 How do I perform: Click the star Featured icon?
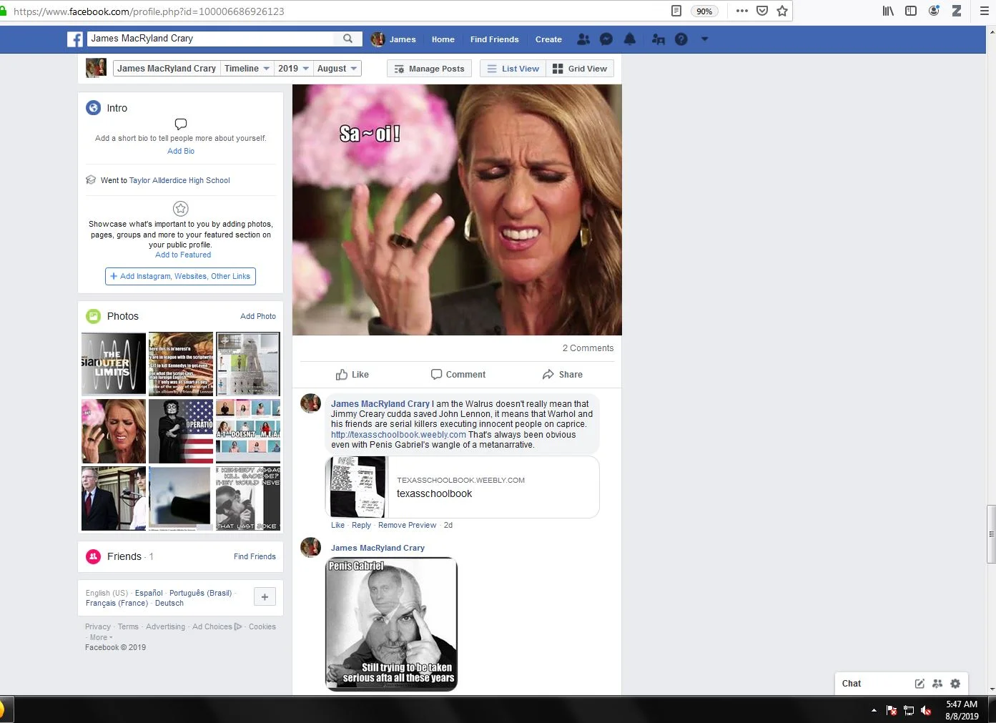click(181, 209)
